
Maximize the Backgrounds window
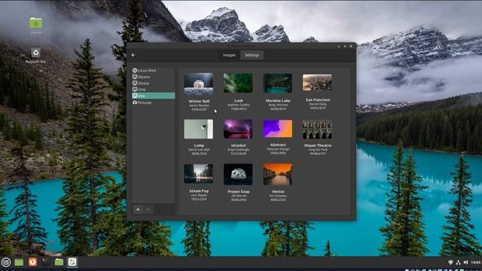click(x=345, y=46)
